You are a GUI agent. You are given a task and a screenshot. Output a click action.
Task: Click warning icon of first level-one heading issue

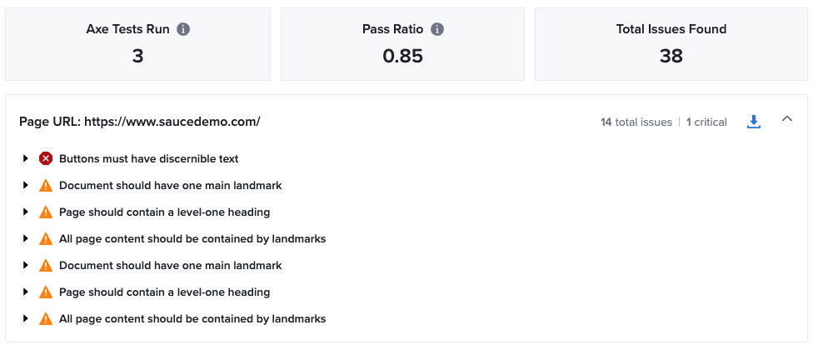click(46, 212)
